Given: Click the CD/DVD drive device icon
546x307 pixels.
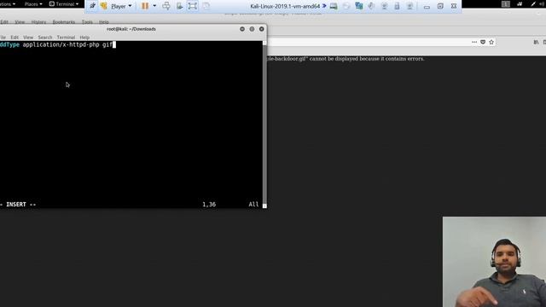Looking at the screenshot, I should click(x=346, y=6).
